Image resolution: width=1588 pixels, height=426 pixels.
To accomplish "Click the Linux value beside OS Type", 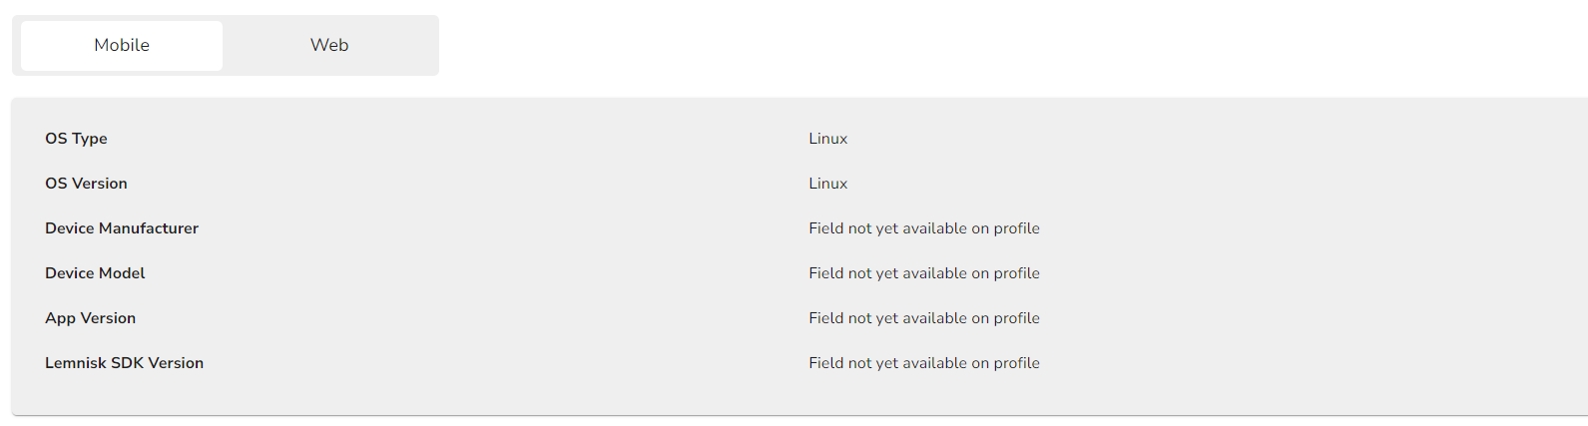I will 827,139.
